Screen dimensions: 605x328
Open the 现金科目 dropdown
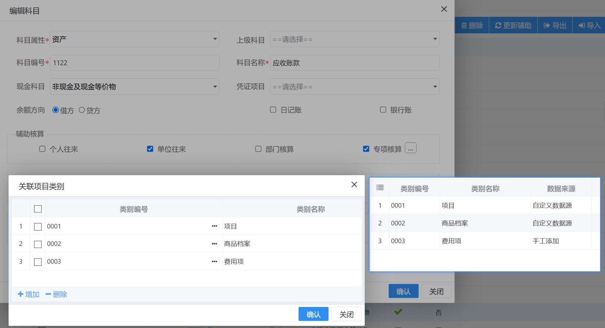coord(135,86)
